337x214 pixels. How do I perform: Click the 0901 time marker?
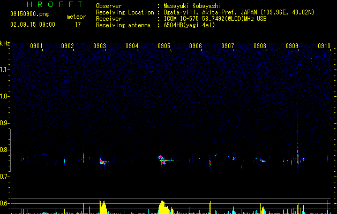tap(36, 46)
